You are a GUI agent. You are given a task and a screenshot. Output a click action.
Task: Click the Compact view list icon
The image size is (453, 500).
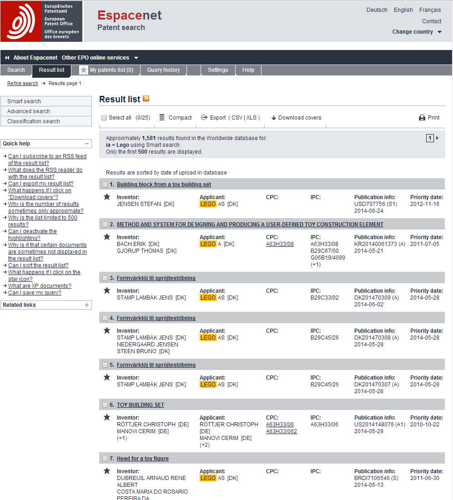pyautogui.click(x=162, y=117)
